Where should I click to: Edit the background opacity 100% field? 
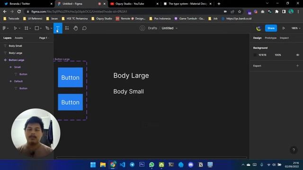[x=278, y=55]
